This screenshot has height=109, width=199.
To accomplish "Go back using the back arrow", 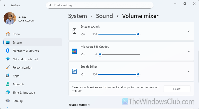I will point(5,5).
